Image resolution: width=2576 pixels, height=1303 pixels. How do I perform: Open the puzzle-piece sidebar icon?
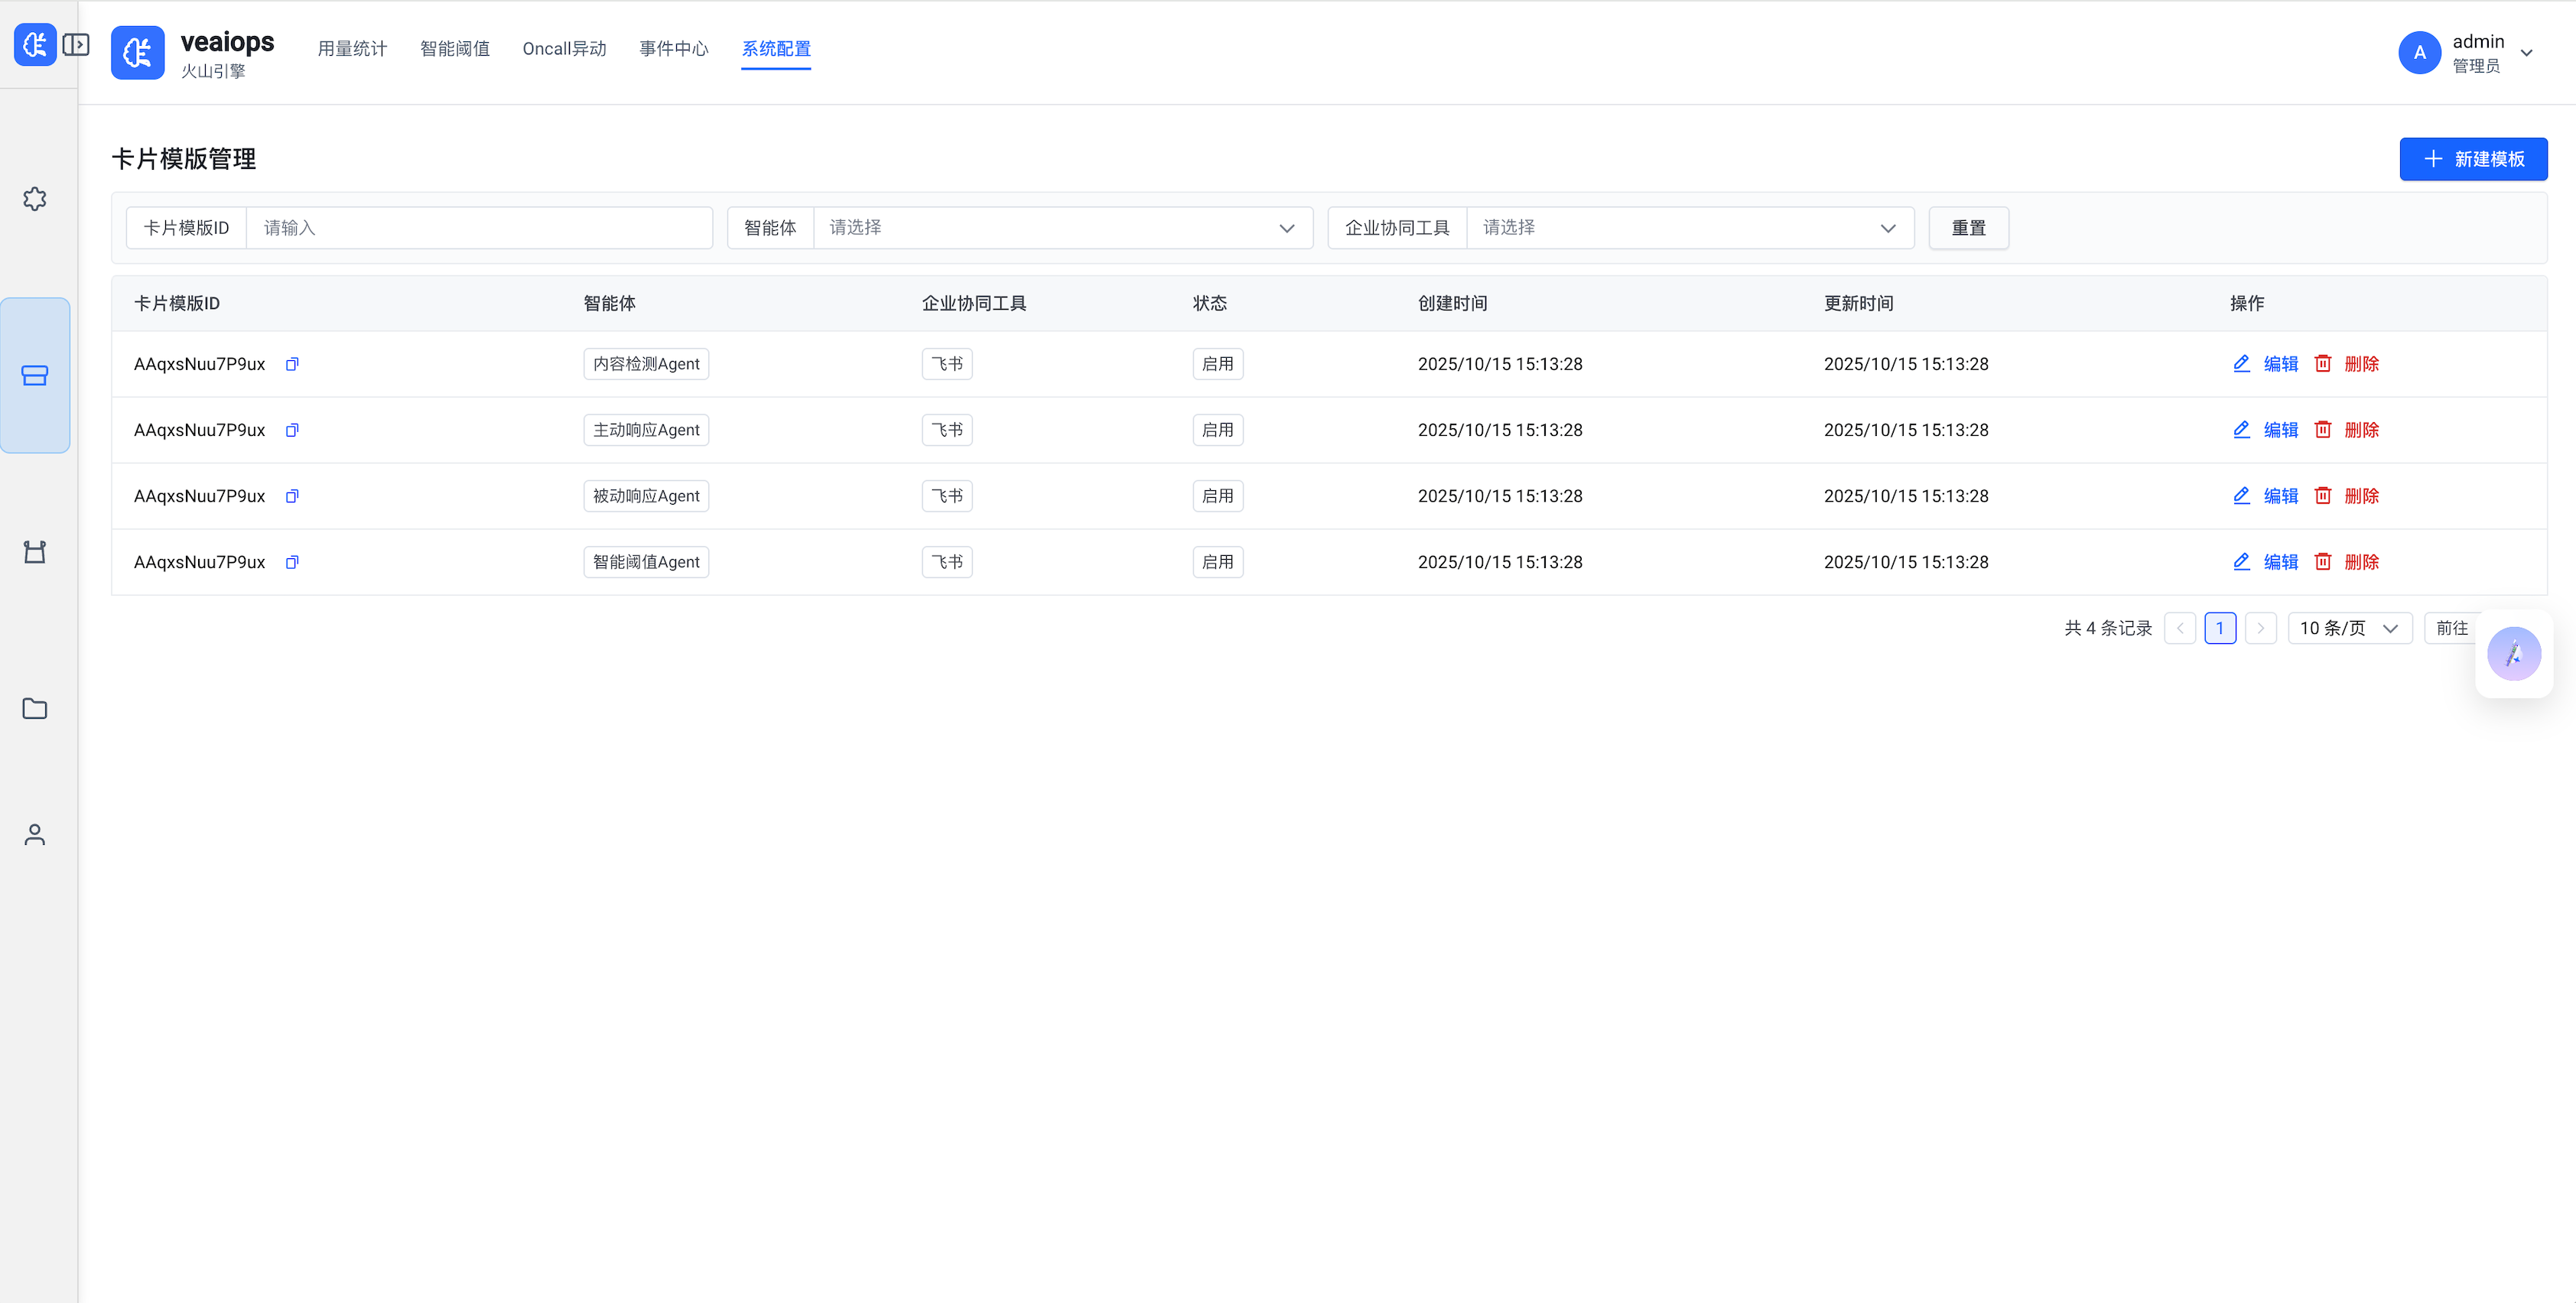35,199
